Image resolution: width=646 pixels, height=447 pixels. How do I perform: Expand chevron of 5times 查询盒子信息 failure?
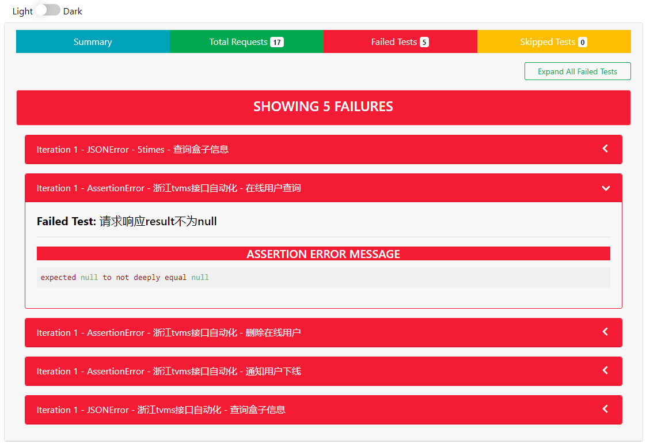[605, 149]
